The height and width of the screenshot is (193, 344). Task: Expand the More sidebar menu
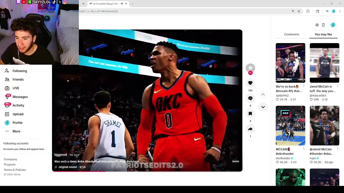pos(16,131)
